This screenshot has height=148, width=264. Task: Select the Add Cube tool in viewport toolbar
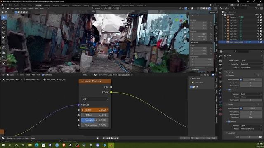[x=4, y=58]
